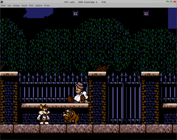Screen dimensions: 177x140
Task: Click the green minimize window button
Action: (x=167, y=2)
